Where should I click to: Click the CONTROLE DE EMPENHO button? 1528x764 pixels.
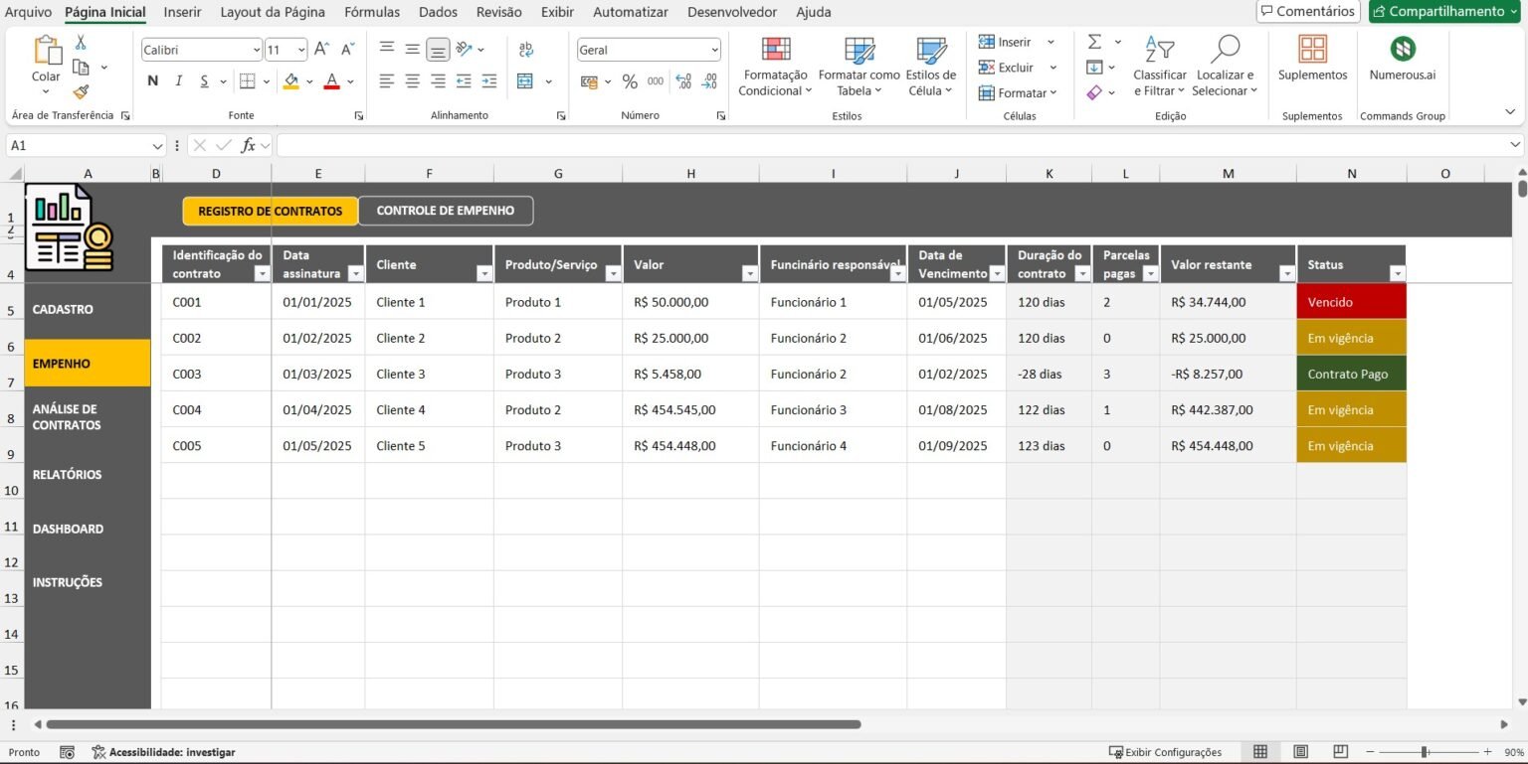tap(446, 211)
